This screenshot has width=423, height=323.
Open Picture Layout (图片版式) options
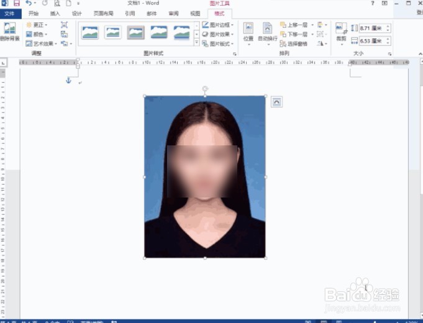tap(218, 43)
